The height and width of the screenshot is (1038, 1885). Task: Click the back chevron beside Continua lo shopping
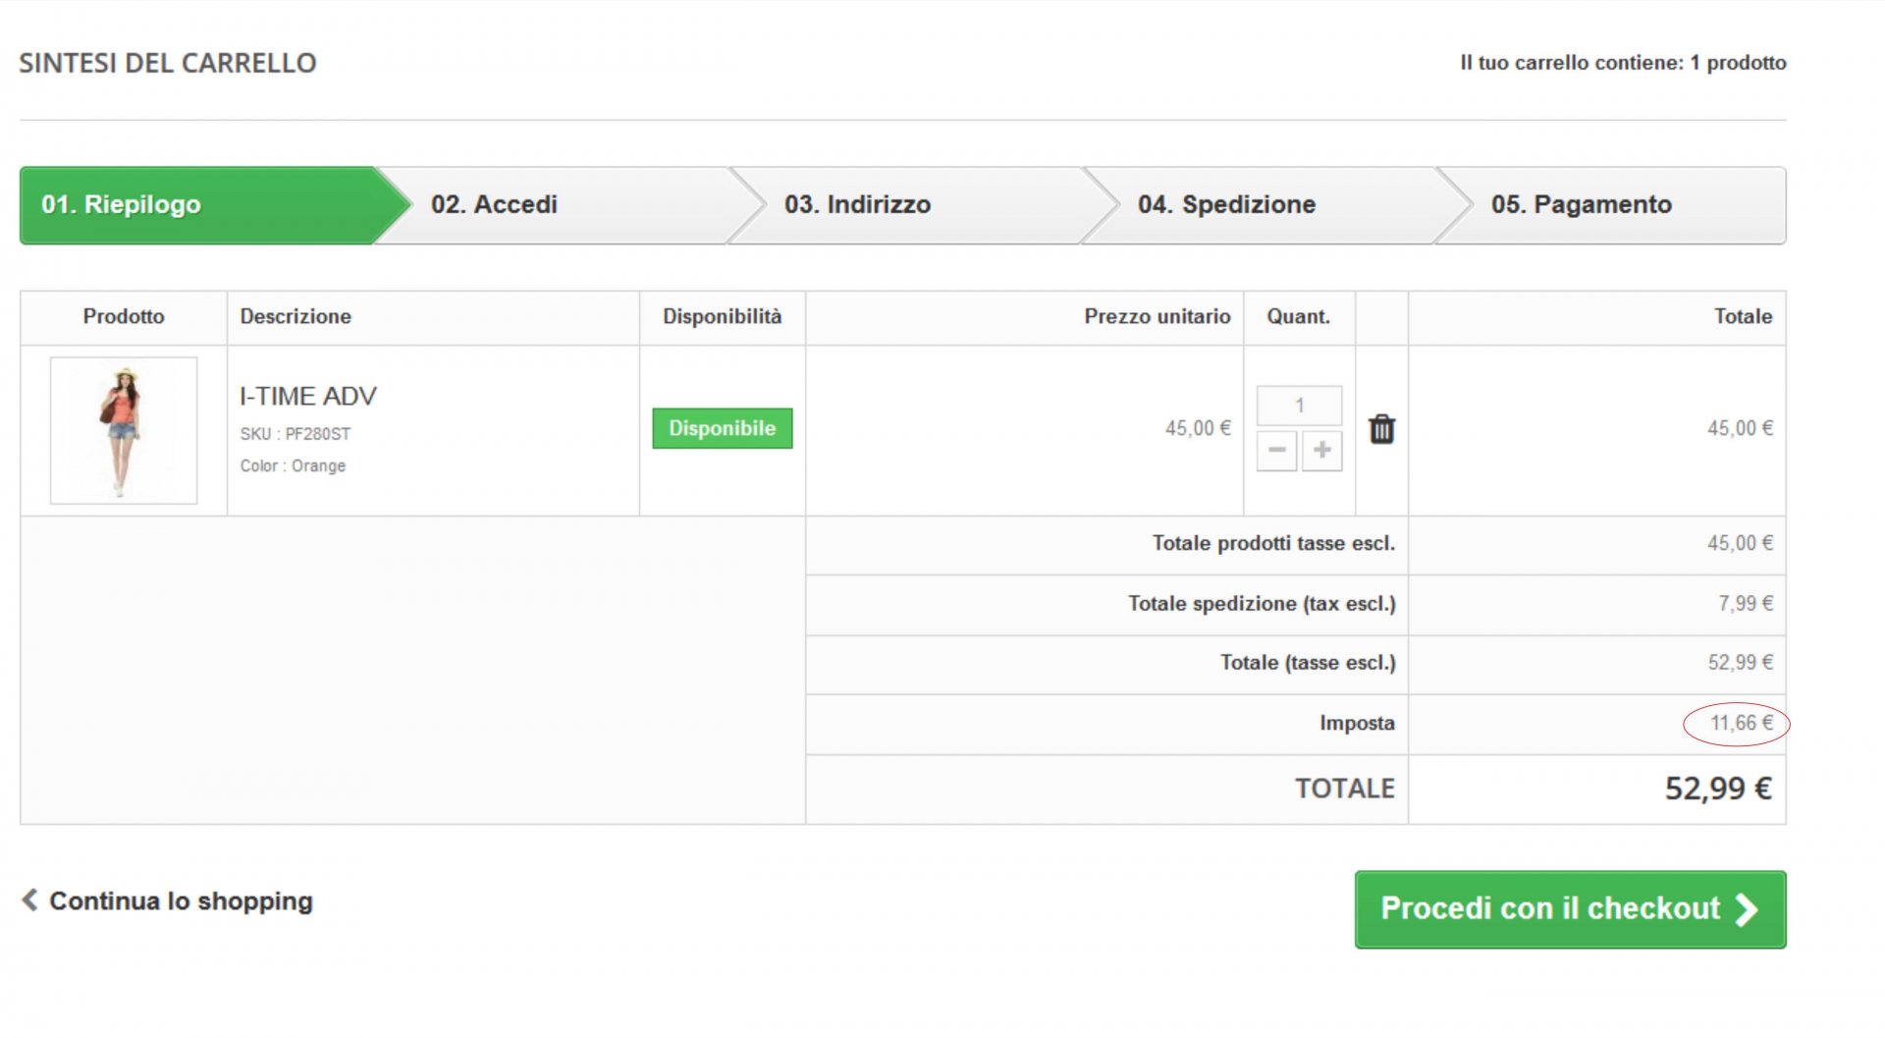(30, 900)
